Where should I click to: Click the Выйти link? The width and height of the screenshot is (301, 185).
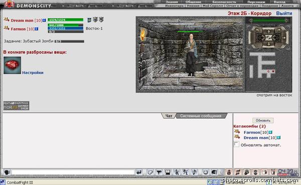[284, 14]
